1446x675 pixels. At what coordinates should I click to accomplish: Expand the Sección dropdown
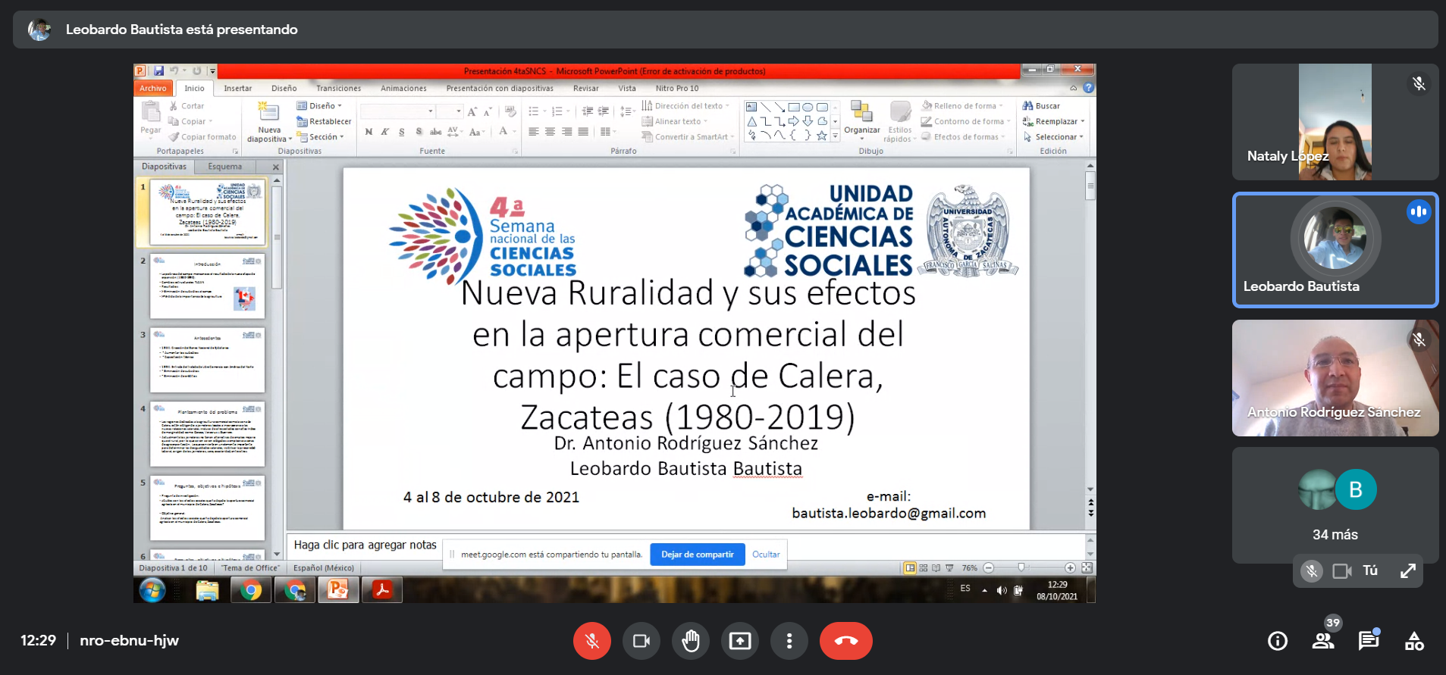coord(321,137)
